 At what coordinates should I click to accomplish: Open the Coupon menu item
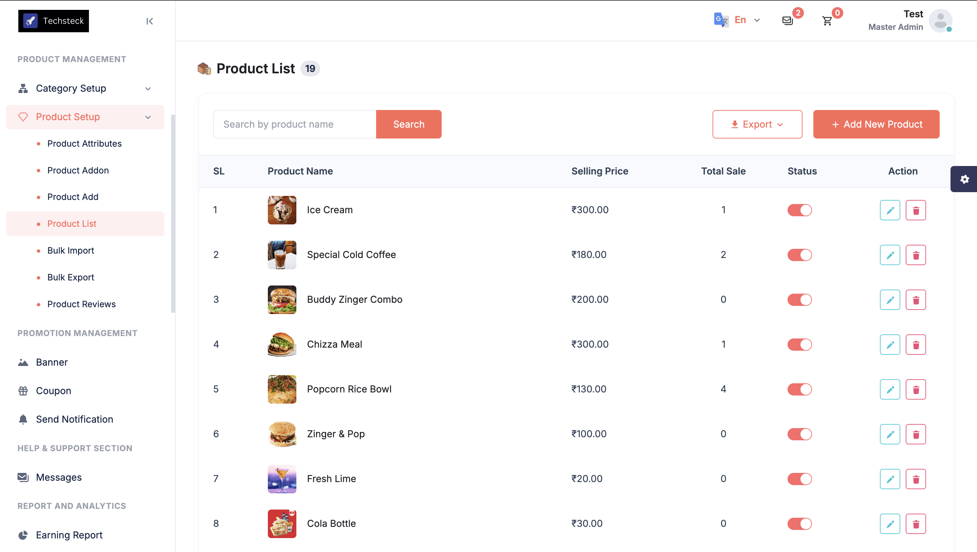click(53, 391)
